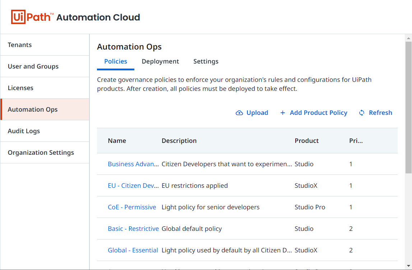Viewport: 412px width, 270px height.
Task: Click the Upload cloud icon
Action: [239, 113]
